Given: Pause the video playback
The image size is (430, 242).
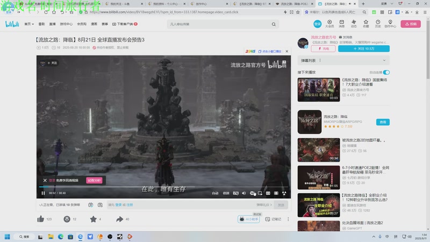Looking at the screenshot, I should [43, 193].
